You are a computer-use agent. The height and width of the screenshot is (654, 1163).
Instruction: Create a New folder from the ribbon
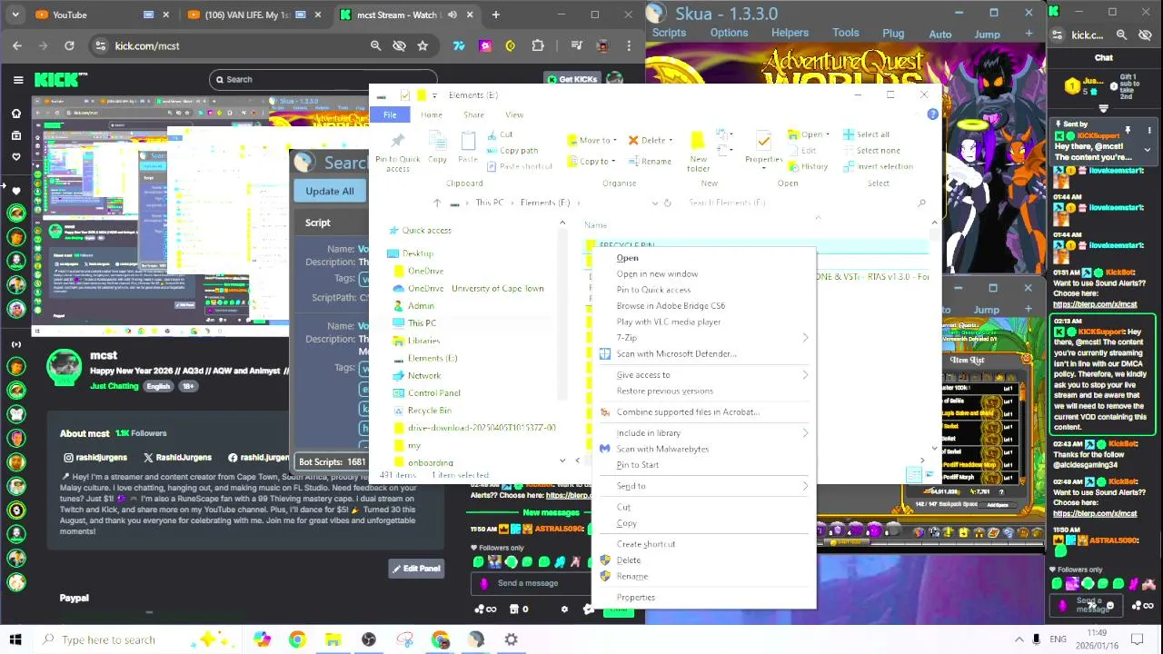click(698, 153)
